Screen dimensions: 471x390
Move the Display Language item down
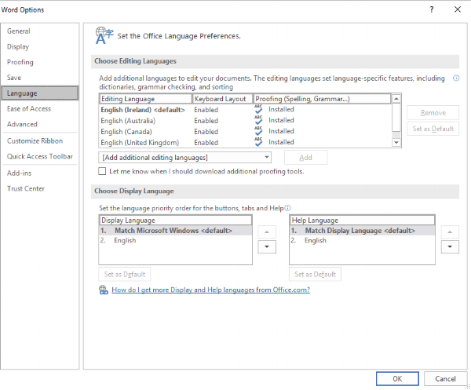[x=267, y=246]
